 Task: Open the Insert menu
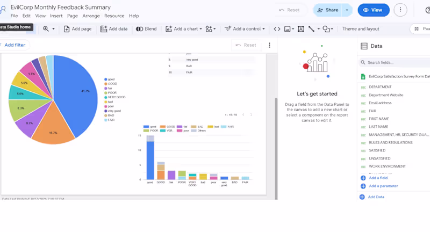pos(56,16)
